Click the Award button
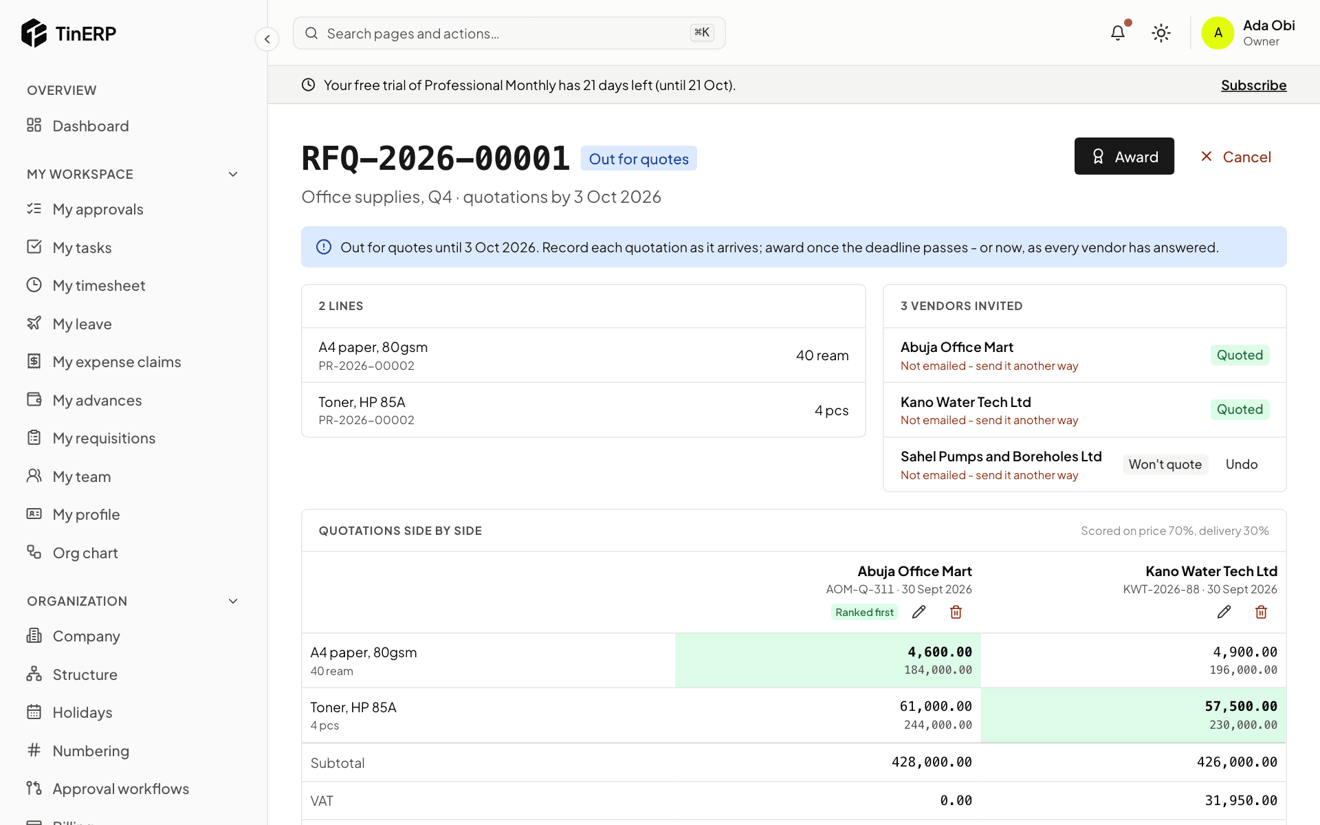1320x825 pixels. [1124, 156]
